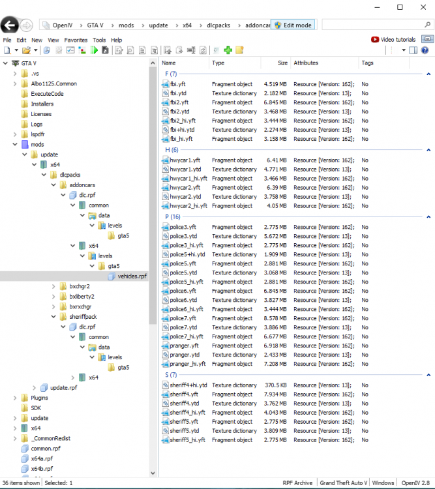Expand the bxchgr2 folder node
Image resolution: width=435 pixels, height=489 pixels.
tap(53, 286)
